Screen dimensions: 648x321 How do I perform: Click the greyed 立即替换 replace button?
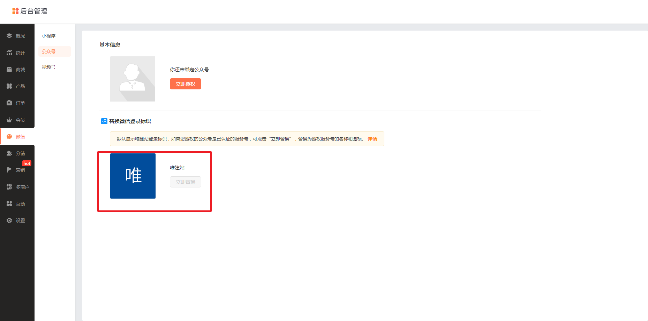pyautogui.click(x=186, y=182)
